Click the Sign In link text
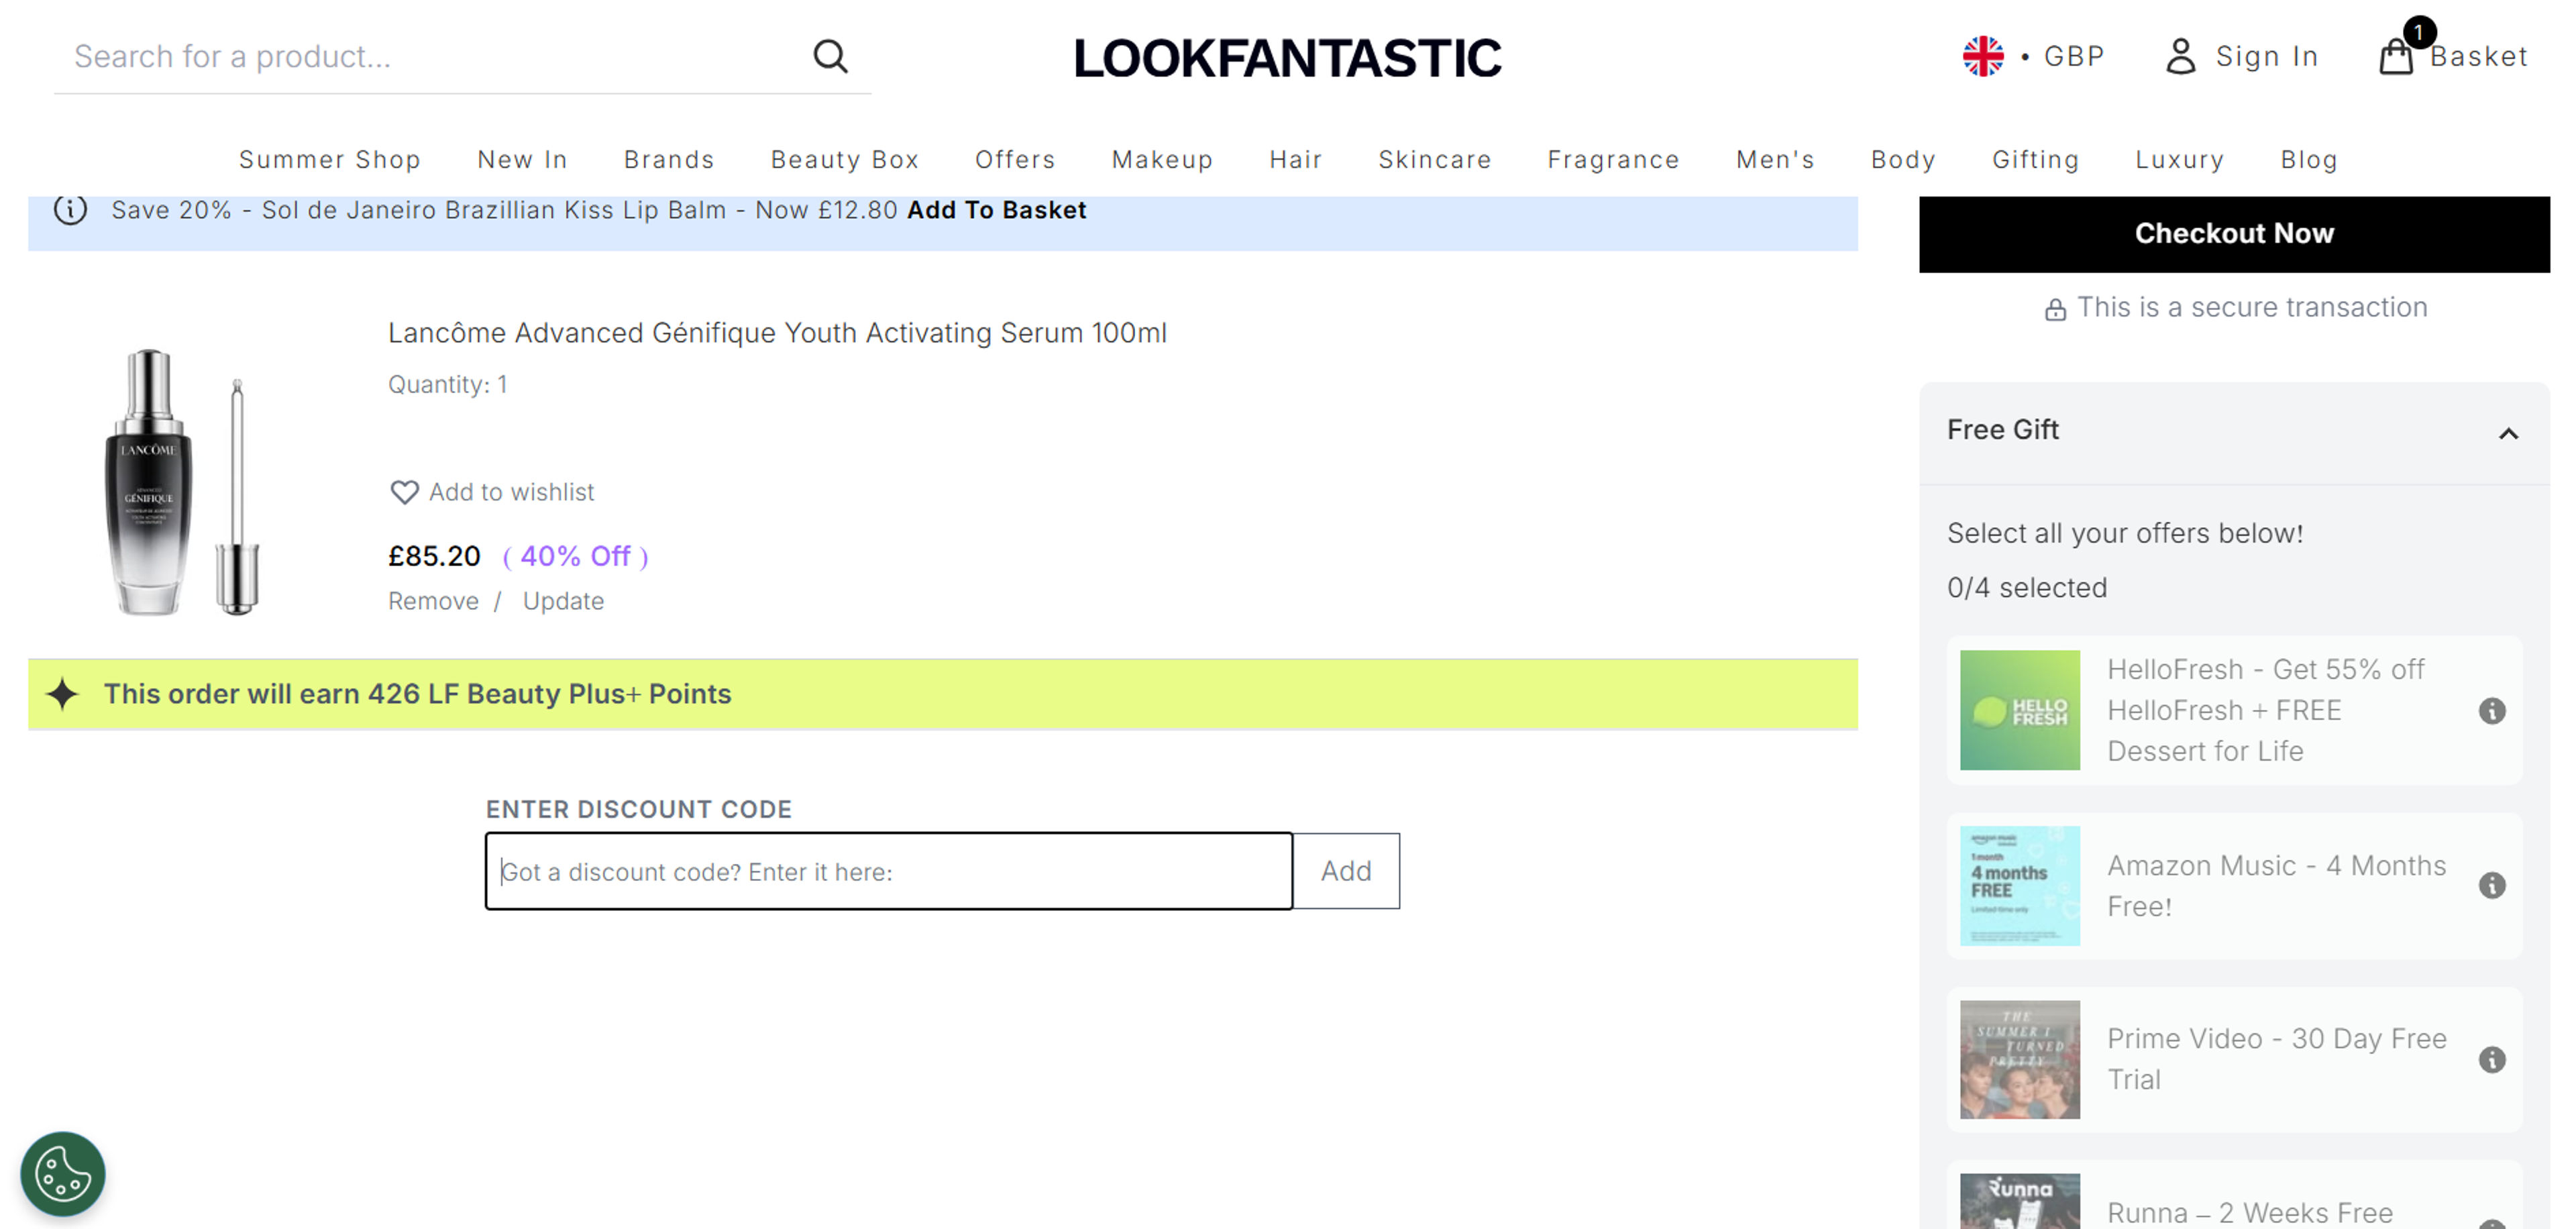2576x1229 pixels. click(2267, 56)
